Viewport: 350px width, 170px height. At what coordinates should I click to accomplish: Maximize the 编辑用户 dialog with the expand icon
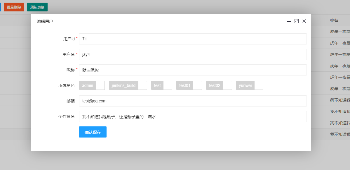point(297,21)
